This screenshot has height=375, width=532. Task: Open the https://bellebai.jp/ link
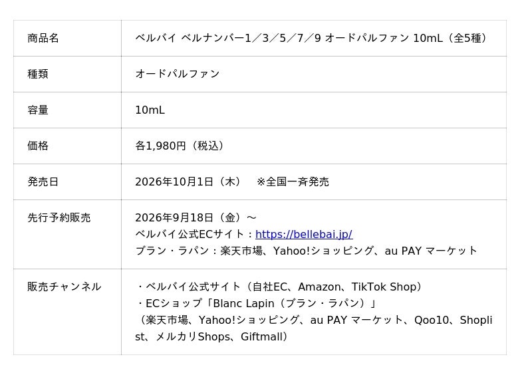(304, 234)
